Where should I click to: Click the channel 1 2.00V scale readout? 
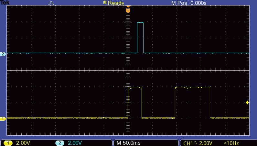pos(23,143)
